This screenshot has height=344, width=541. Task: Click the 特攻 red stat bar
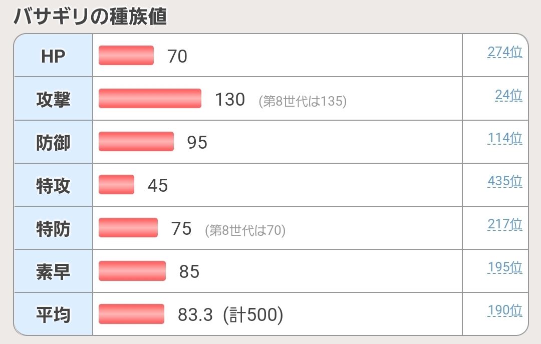[116, 185]
